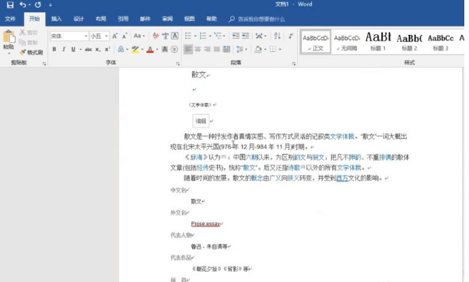Switch to the 插入 tab
Image resolution: width=469 pixels, height=282 pixels.
point(56,19)
